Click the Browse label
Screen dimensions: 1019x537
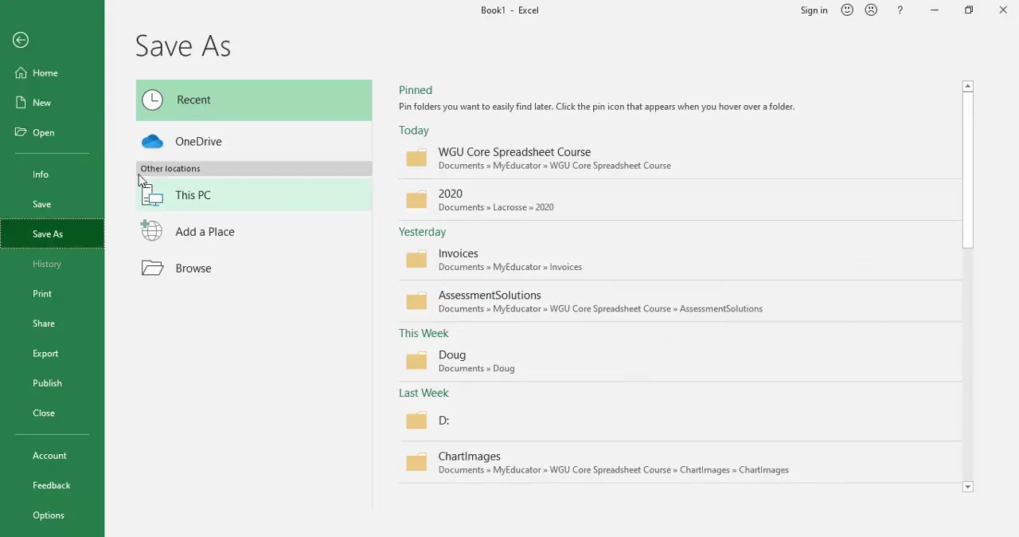pyautogui.click(x=193, y=268)
